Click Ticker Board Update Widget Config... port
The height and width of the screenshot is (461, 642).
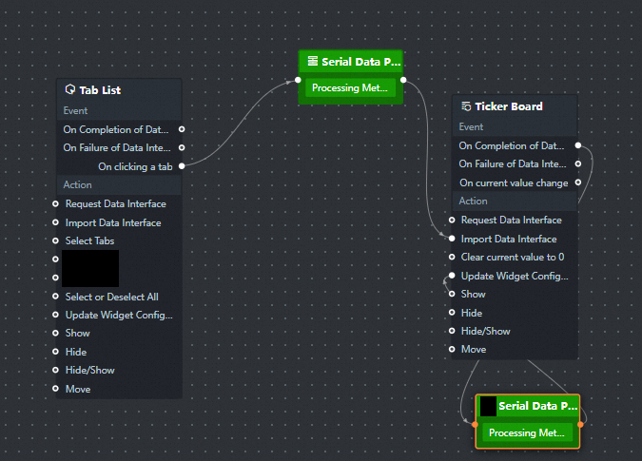point(452,276)
